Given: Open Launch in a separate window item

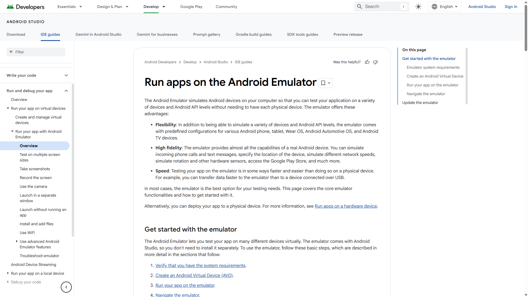Looking at the screenshot, I should [x=38, y=198].
